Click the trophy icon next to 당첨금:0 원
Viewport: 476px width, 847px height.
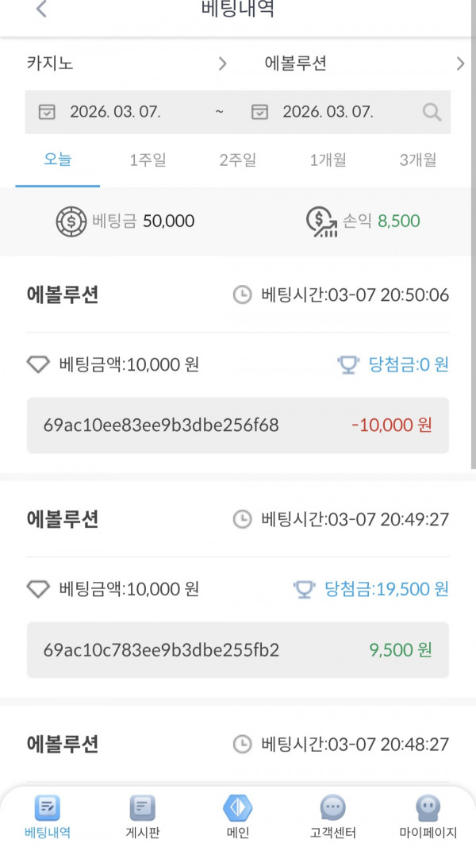(348, 365)
